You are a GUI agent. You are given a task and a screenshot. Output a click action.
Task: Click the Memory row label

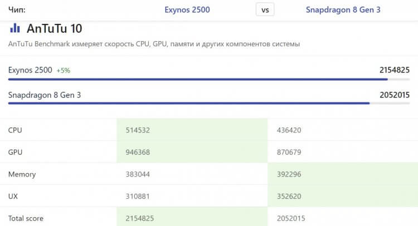(x=22, y=174)
